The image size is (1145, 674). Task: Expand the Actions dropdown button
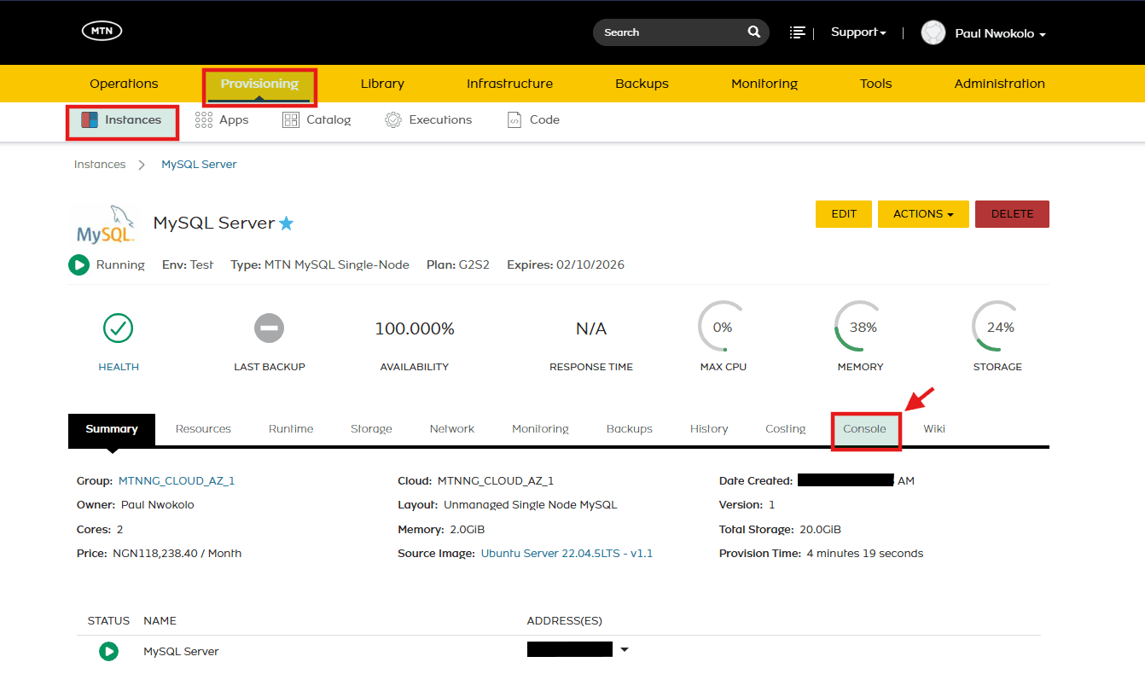coord(923,214)
